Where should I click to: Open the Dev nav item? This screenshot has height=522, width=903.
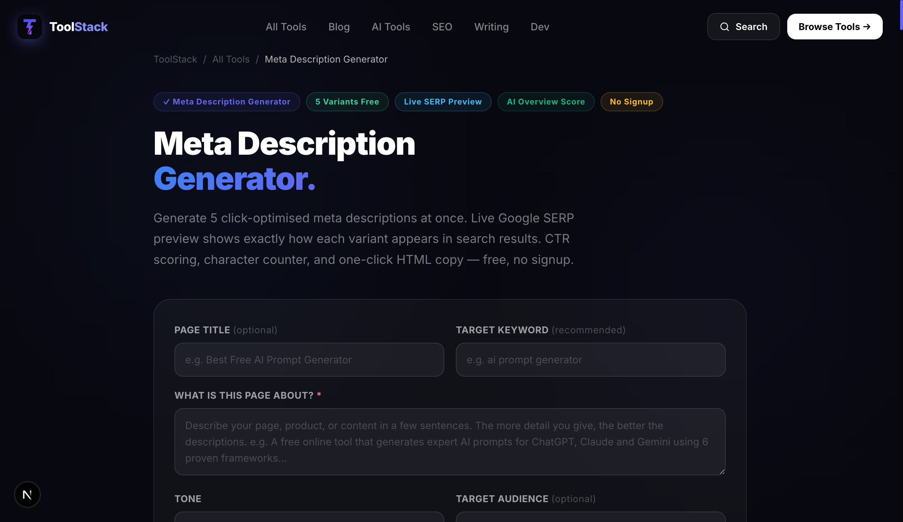tap(540, 27)
